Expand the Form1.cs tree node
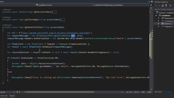The image size is (174, 98). coord(159,24)
